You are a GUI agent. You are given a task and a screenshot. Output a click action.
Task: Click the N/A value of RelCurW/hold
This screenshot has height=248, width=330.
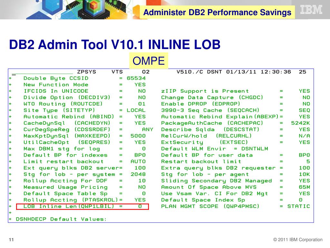click(x=304, y=136)
